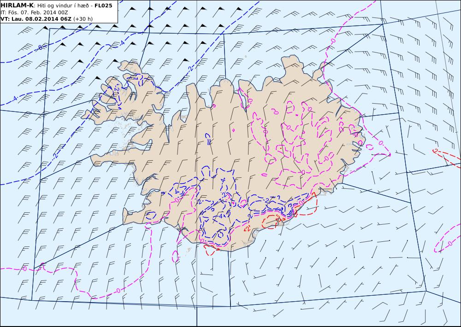Click the HIRLAM-K model name in title box
This screenshot has height=327, width=461.
(x=17, y=6)
